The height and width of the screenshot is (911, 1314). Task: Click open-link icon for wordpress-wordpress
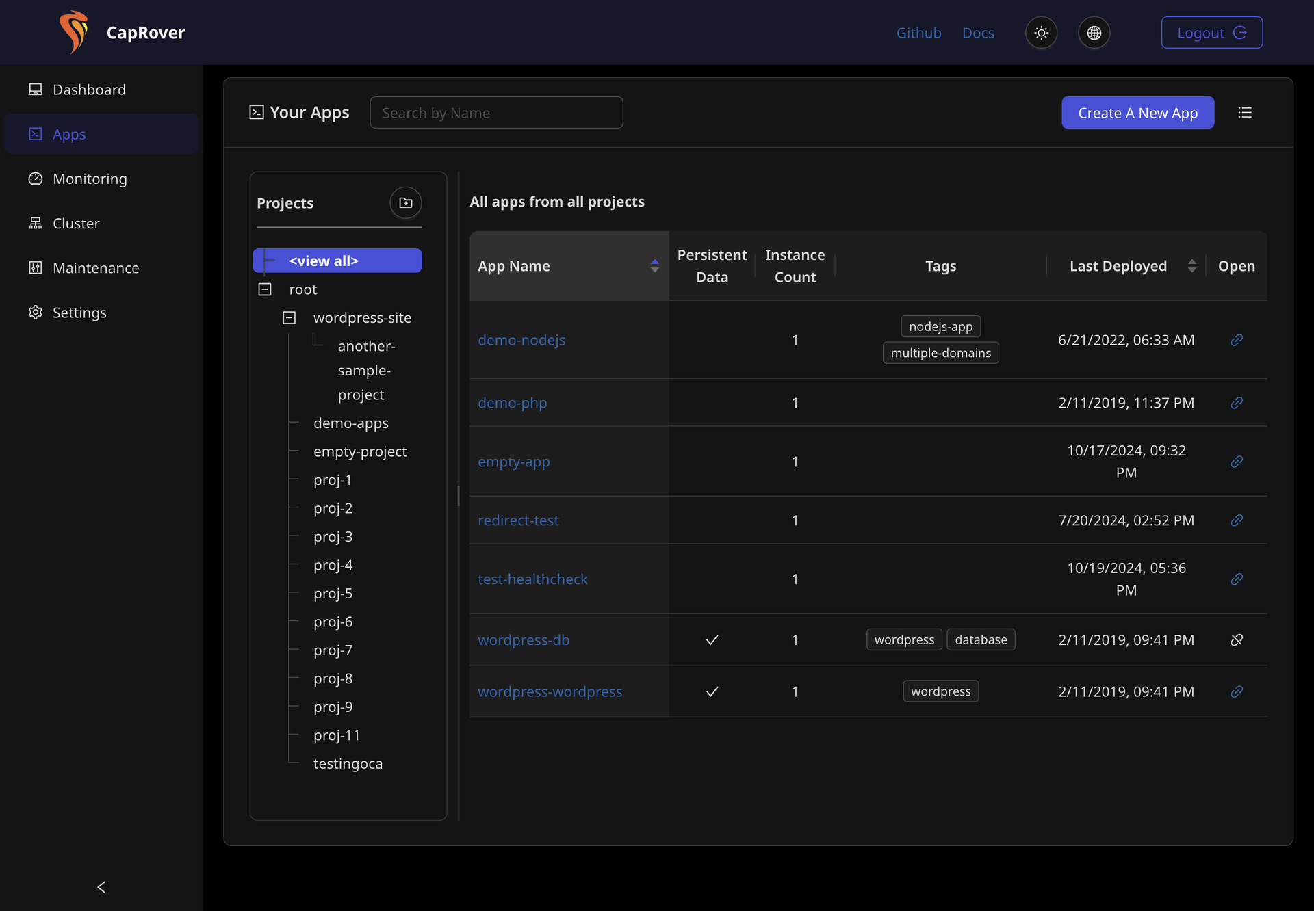tap(1236, 691)
